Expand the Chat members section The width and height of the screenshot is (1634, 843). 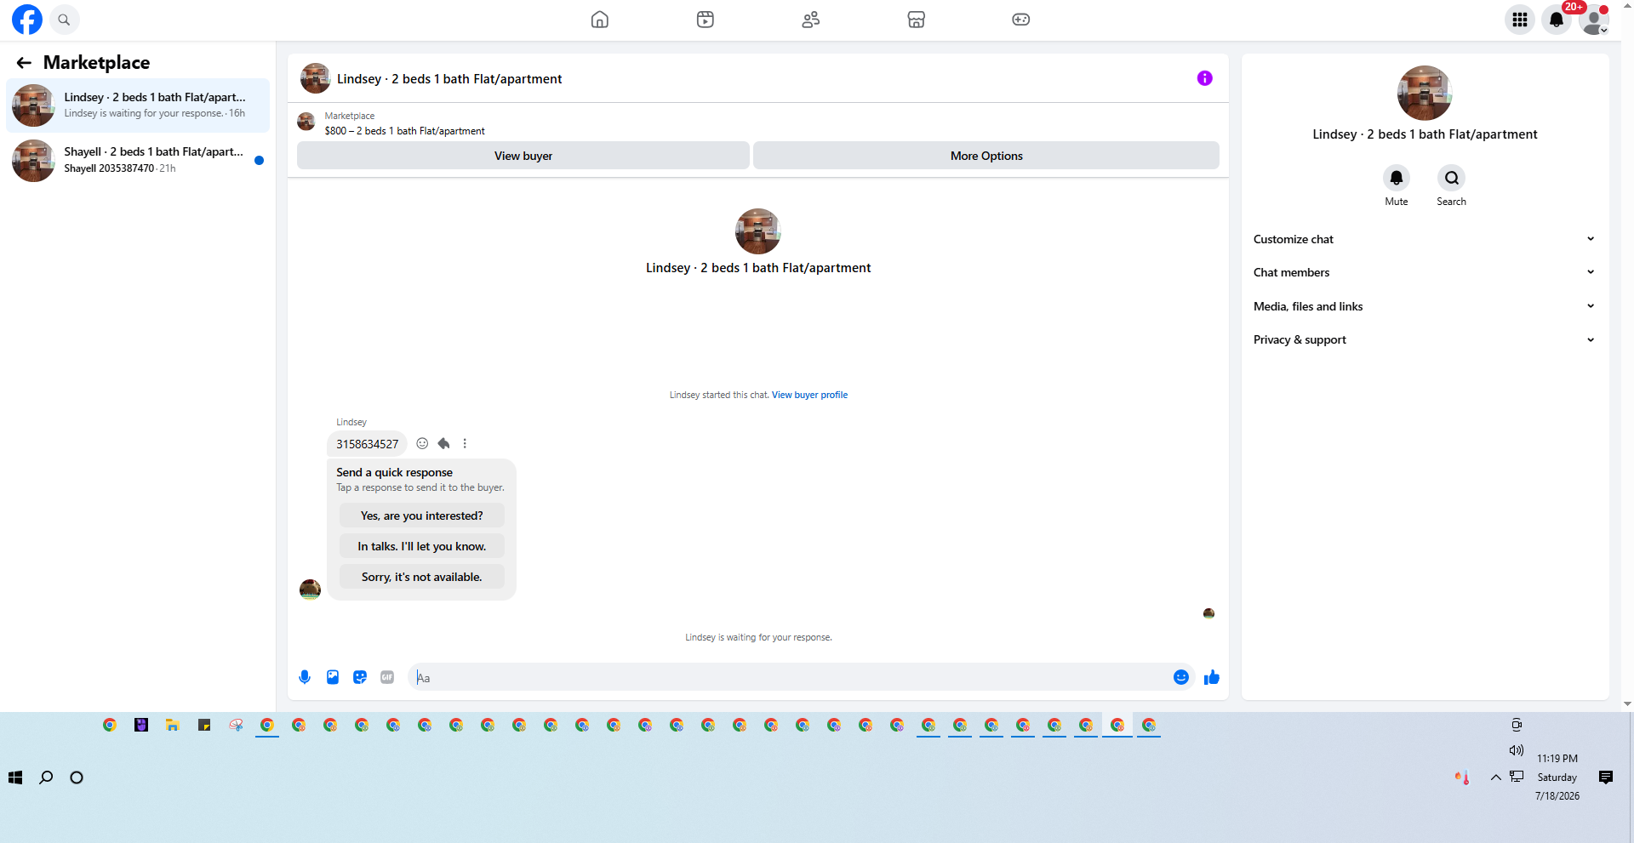point(1425,272)
